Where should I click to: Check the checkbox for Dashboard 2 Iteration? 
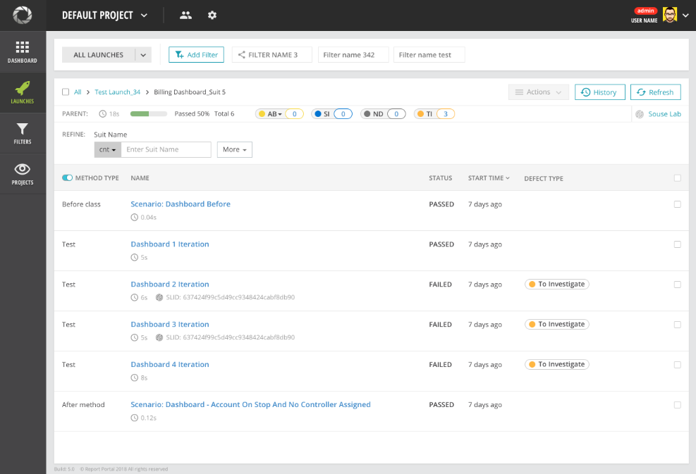[x=678, y=284]
